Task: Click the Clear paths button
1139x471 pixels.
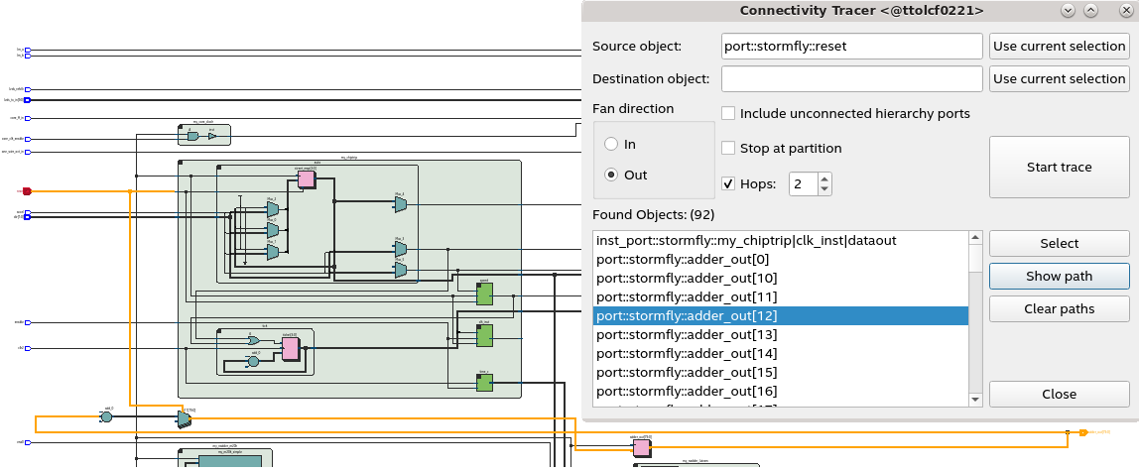Action: [1059, 309]
